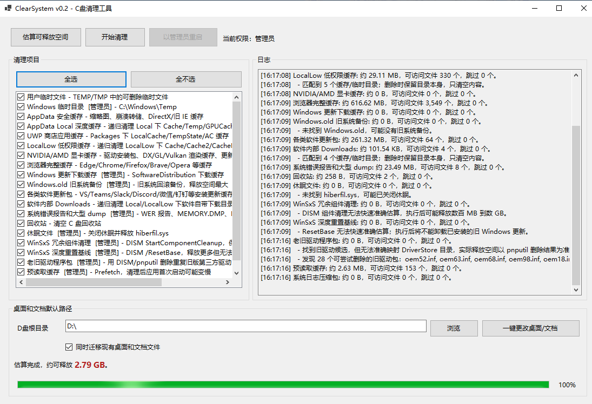The height and width of the screenshot is (404, 592).
Task: Maximize the ClearSystem window
Action: coord(559,8)
